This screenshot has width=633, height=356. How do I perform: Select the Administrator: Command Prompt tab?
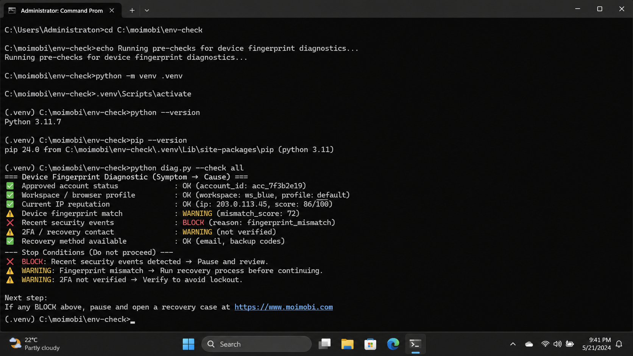click(62, 11)
